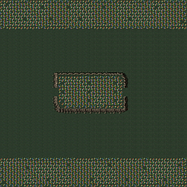Click the bottom stone wall of the center enclosure
This screenshot has width=187, height=187.
(x=91, y=111)
